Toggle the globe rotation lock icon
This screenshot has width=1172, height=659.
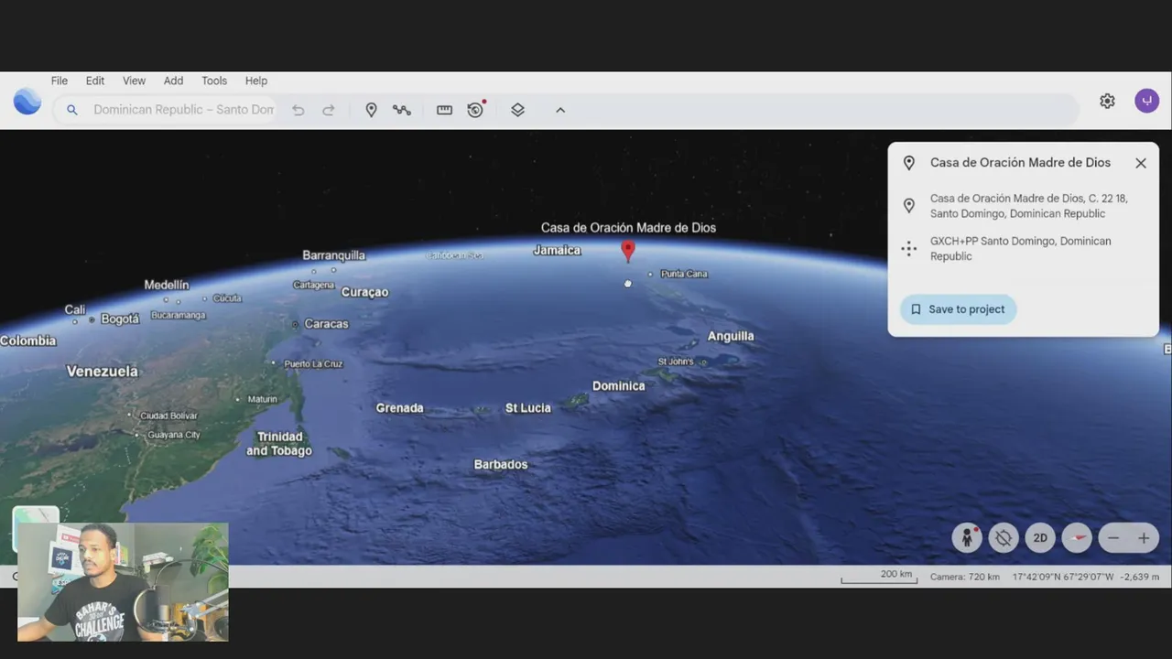point(1004,538)
